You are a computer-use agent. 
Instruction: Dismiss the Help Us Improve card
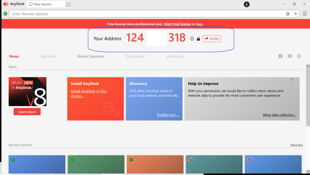pyautogui.click(x=292, y=80)
